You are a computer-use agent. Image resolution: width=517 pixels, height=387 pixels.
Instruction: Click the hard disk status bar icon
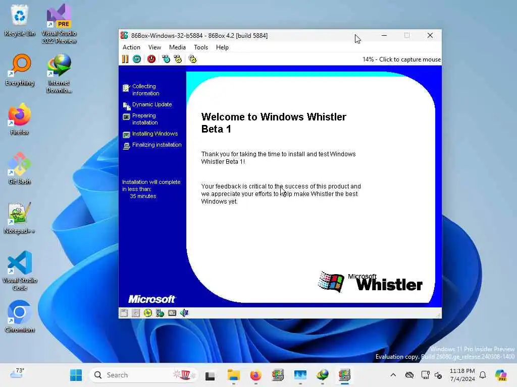click(172, 313)
